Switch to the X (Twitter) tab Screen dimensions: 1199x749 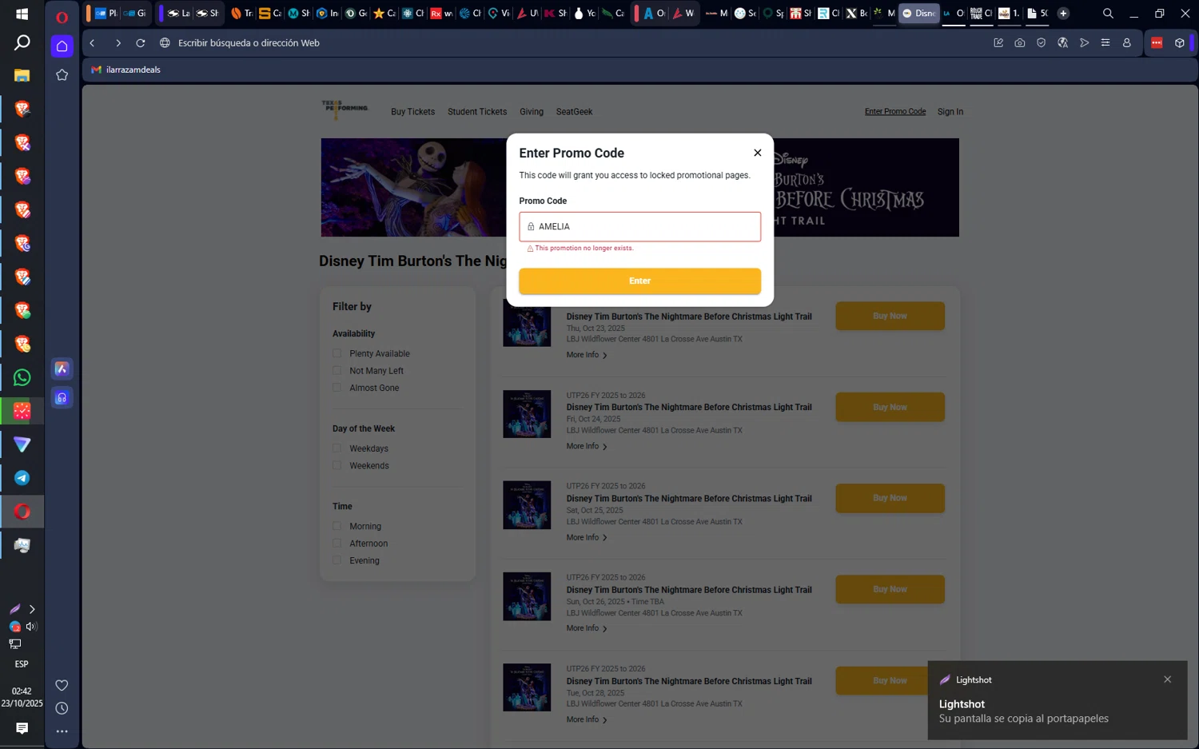857,14
